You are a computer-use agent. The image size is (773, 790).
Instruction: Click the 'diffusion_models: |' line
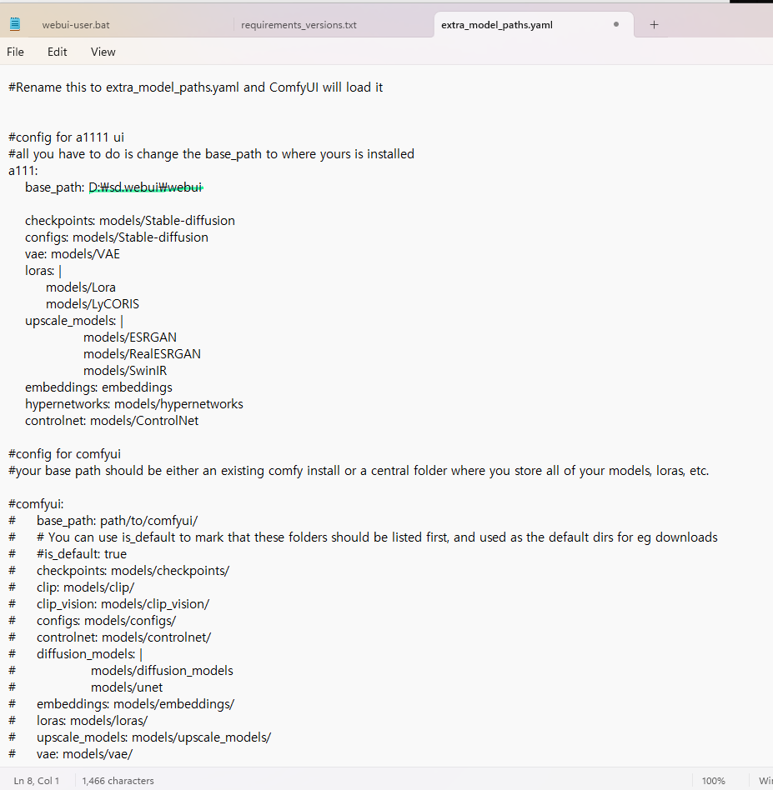coord(89,654)
